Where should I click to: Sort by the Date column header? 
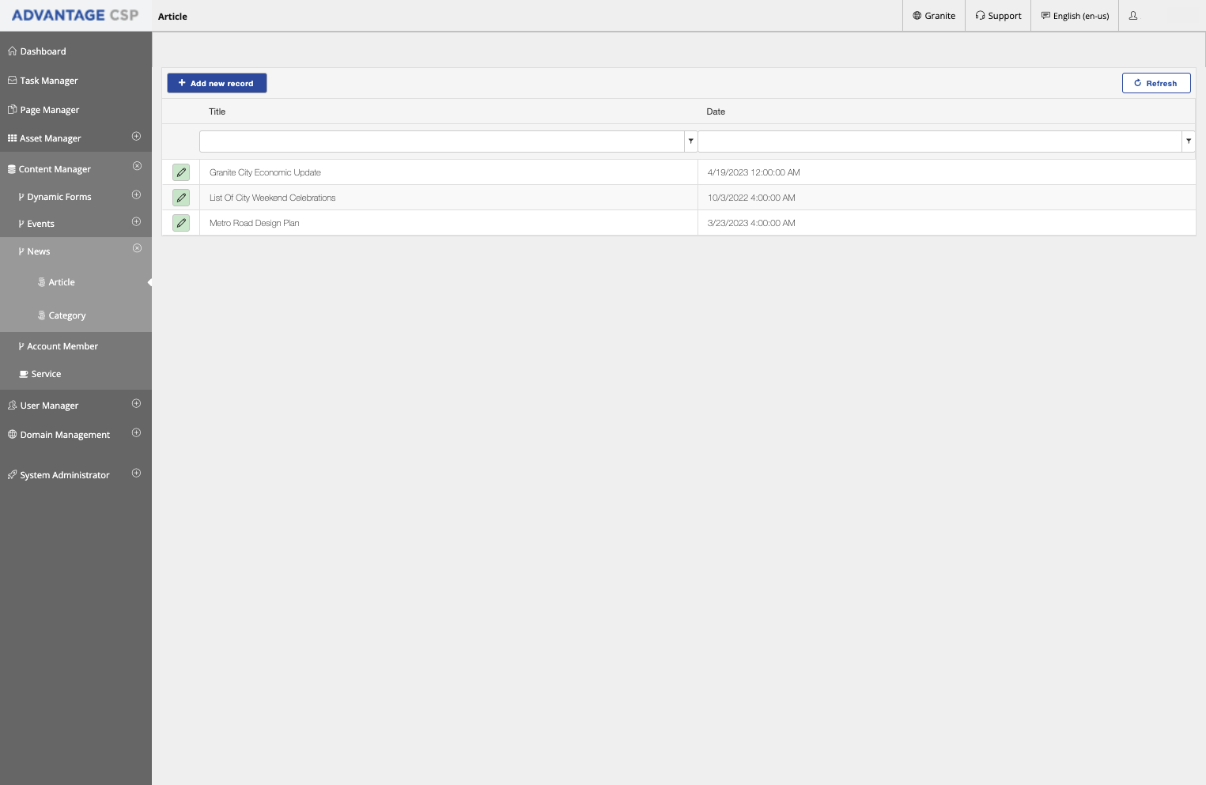(x=716, y=111)
